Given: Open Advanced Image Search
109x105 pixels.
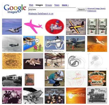Looking at the screenshot, I should 96,8.
